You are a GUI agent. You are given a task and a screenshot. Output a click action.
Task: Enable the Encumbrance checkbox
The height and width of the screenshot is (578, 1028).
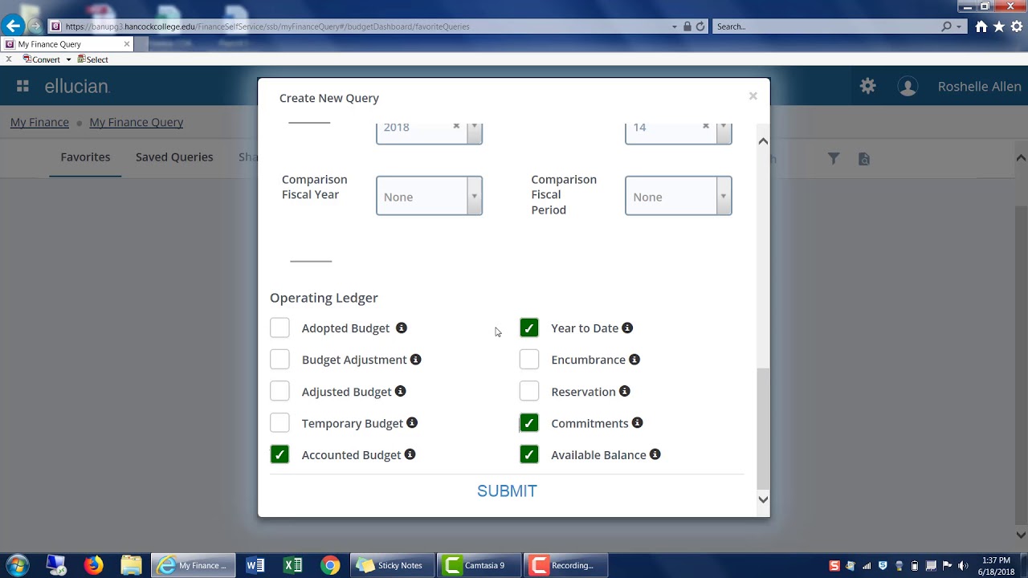[528, 359]
